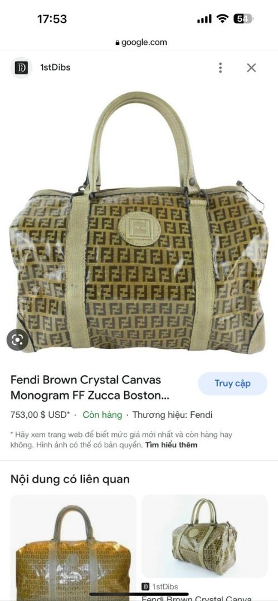Close the image preview panel
Image resolution: width=278 pixels, height=601 pixels.
point(251,68)
